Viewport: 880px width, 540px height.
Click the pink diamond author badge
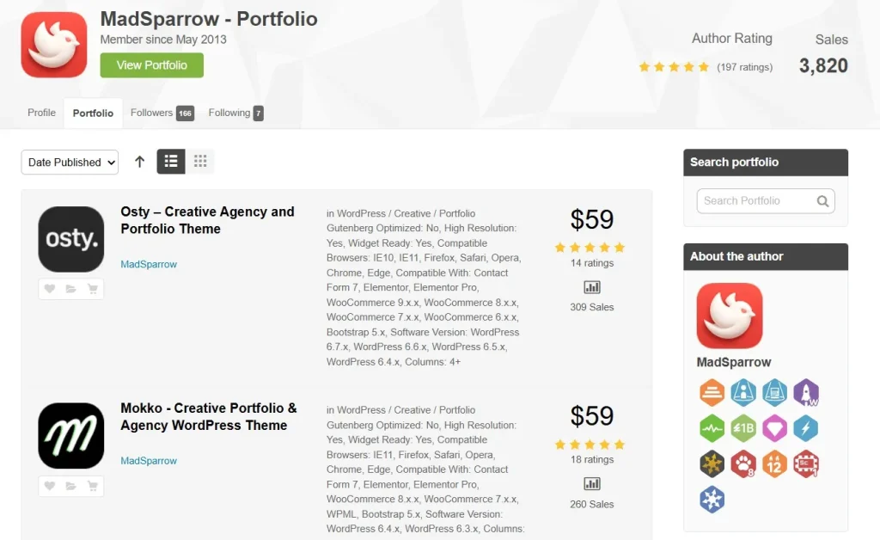774,428
